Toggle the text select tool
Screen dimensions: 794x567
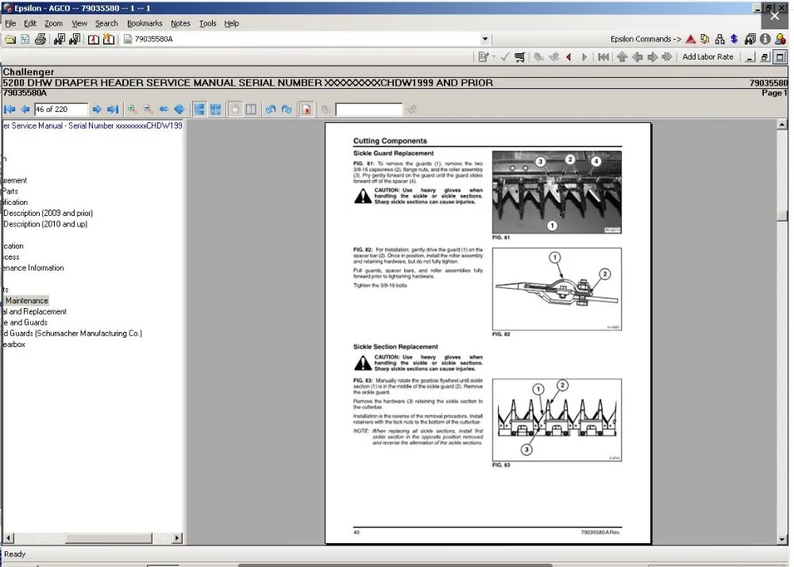[251, 110]
